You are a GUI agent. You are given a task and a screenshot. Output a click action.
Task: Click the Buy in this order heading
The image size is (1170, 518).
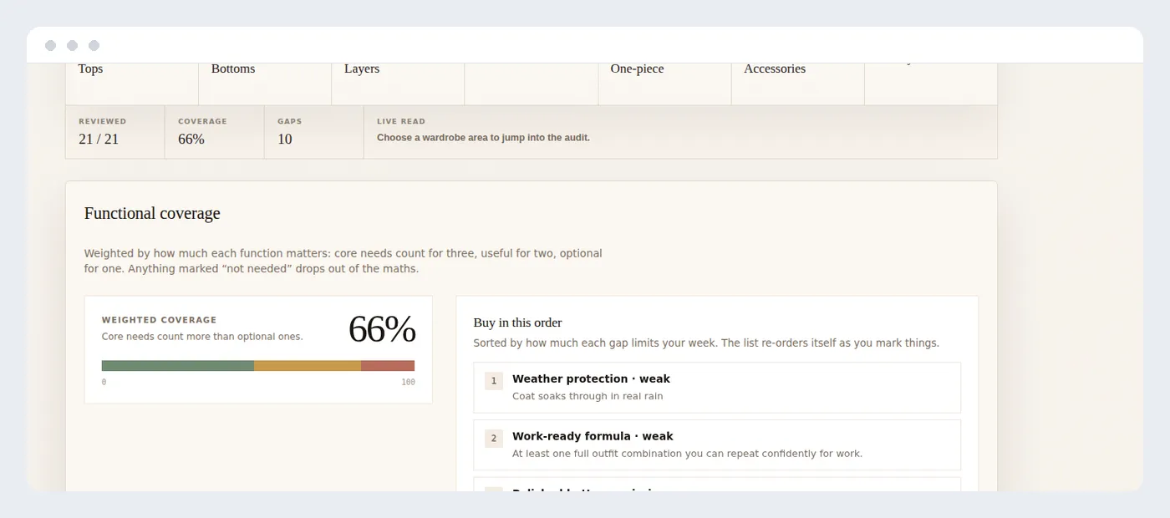point(517,322)
